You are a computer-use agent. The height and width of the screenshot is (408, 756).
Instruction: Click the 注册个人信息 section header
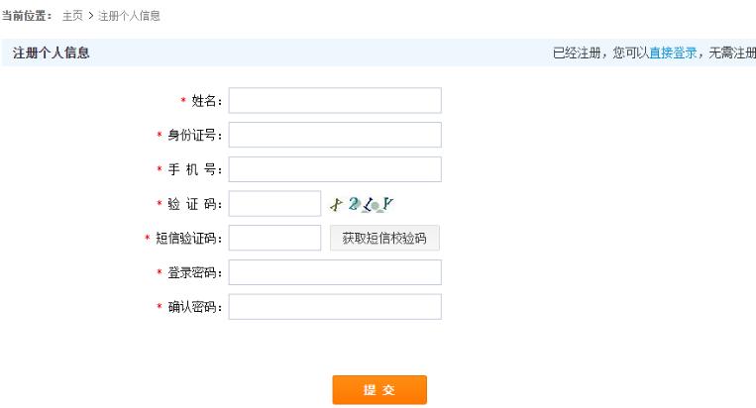(x=52, y=52)
